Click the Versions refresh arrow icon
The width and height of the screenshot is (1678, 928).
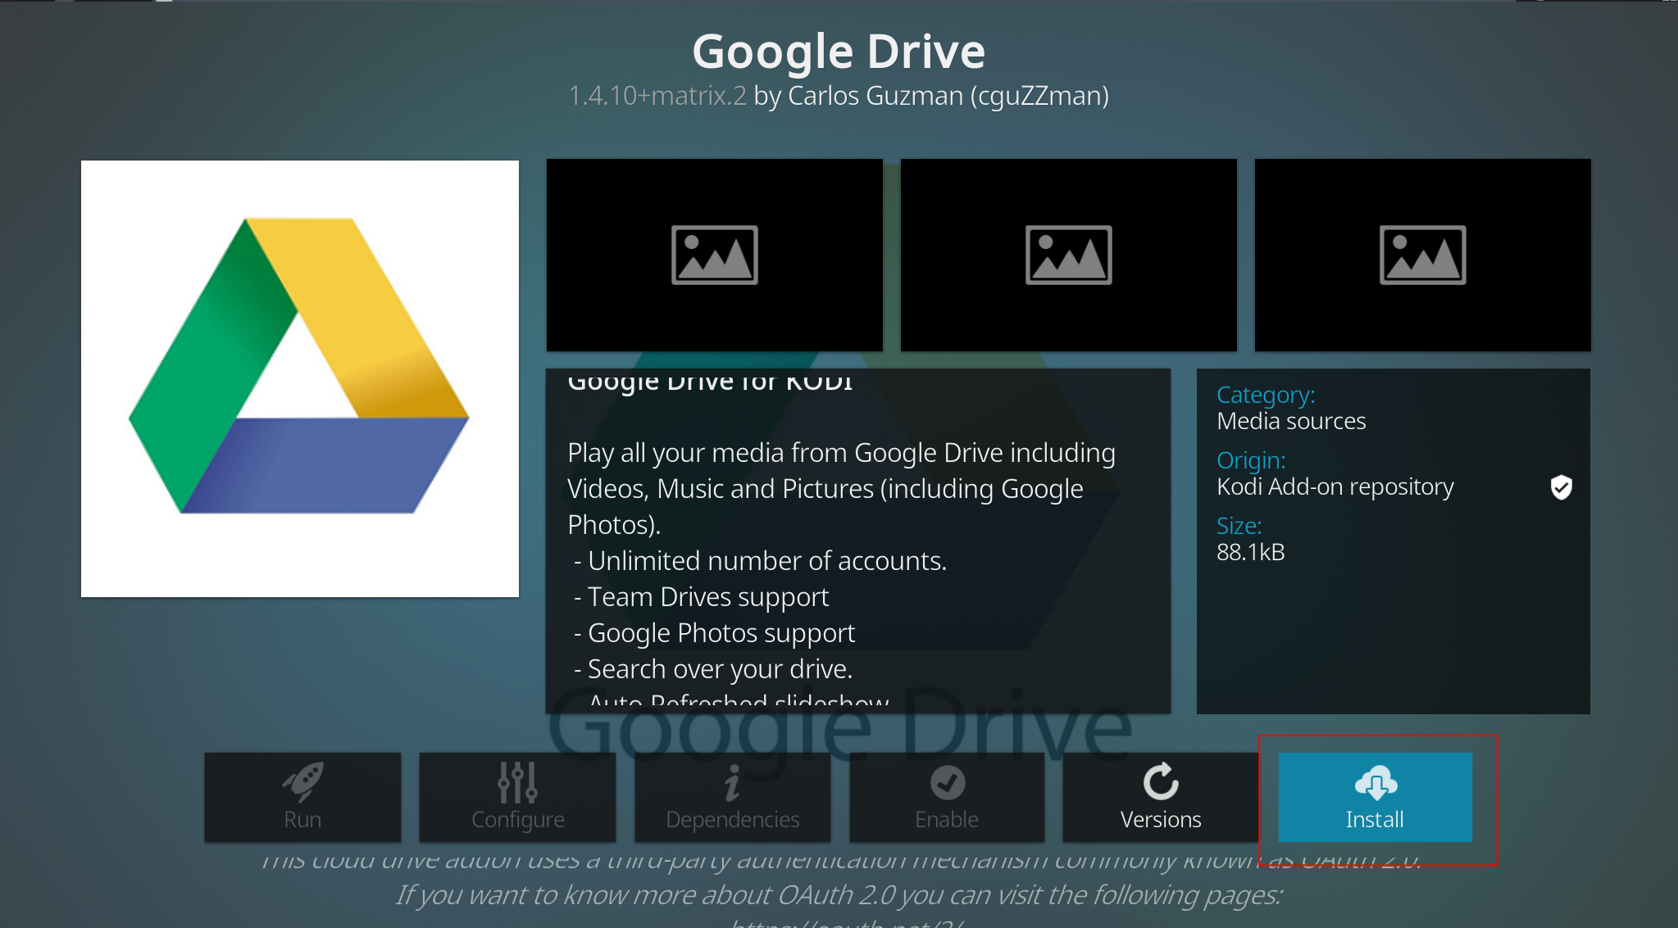coord(1161,781)
